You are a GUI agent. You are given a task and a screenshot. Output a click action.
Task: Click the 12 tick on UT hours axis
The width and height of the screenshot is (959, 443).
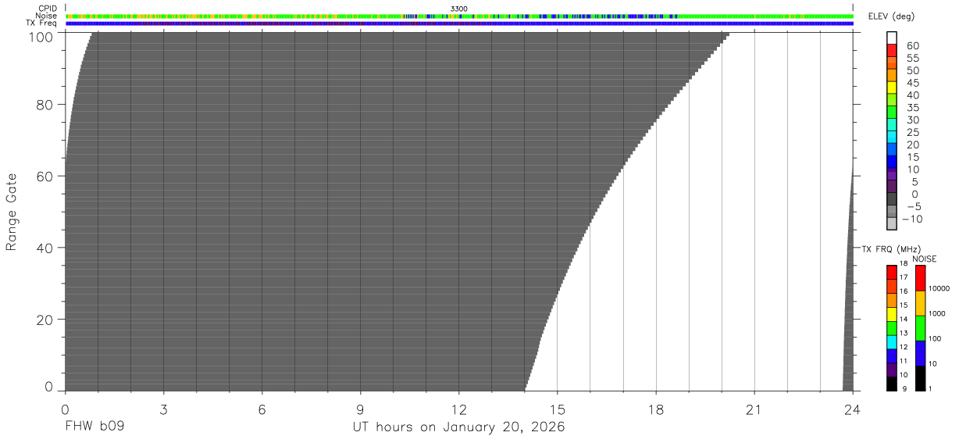point(458,409)
